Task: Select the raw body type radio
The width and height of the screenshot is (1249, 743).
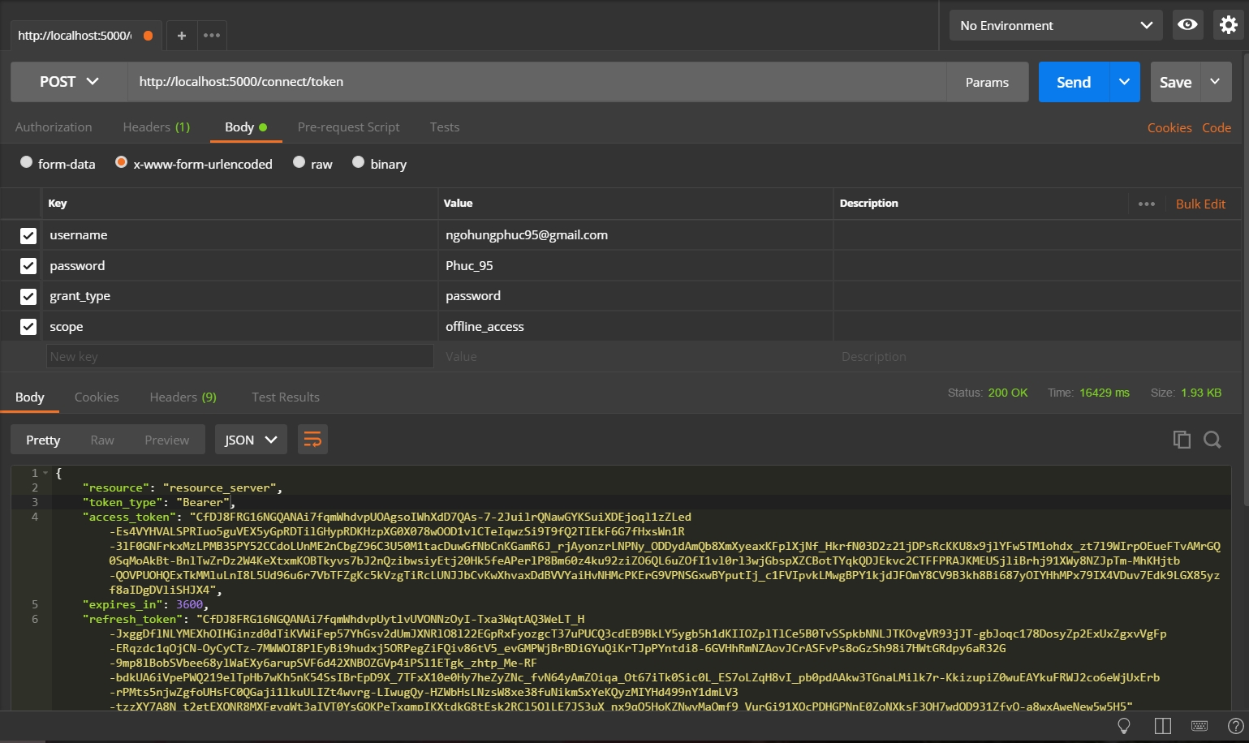Action: [x=299, y=163]
